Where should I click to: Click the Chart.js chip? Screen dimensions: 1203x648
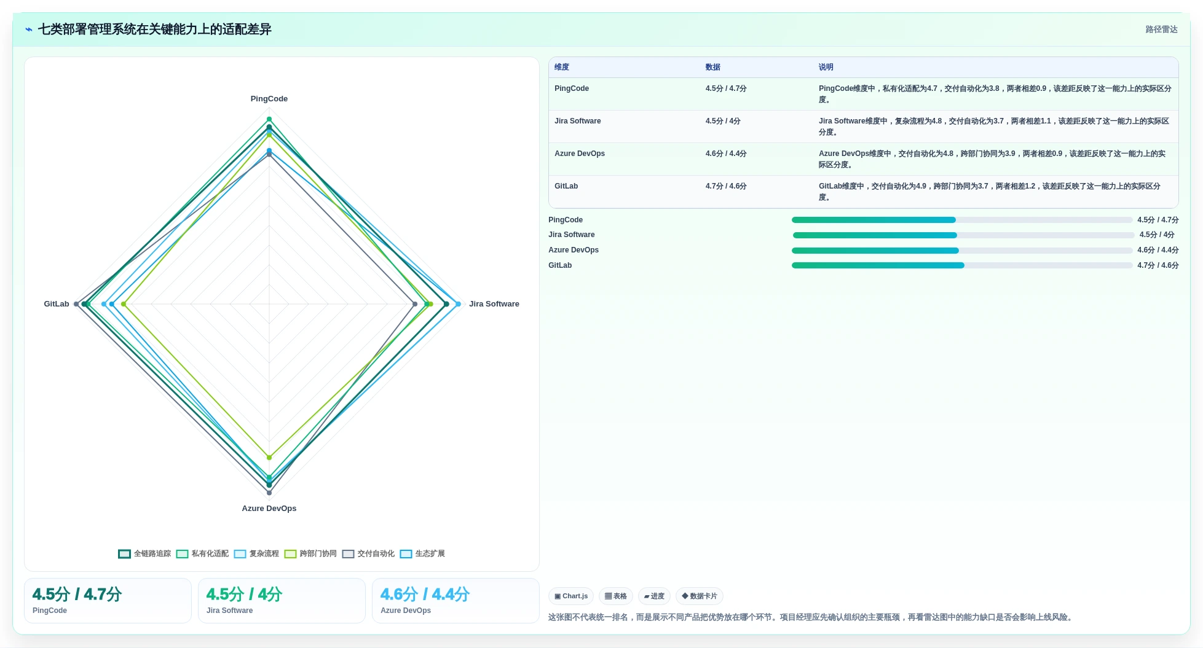pyautogui.click(x=571, y=596)
